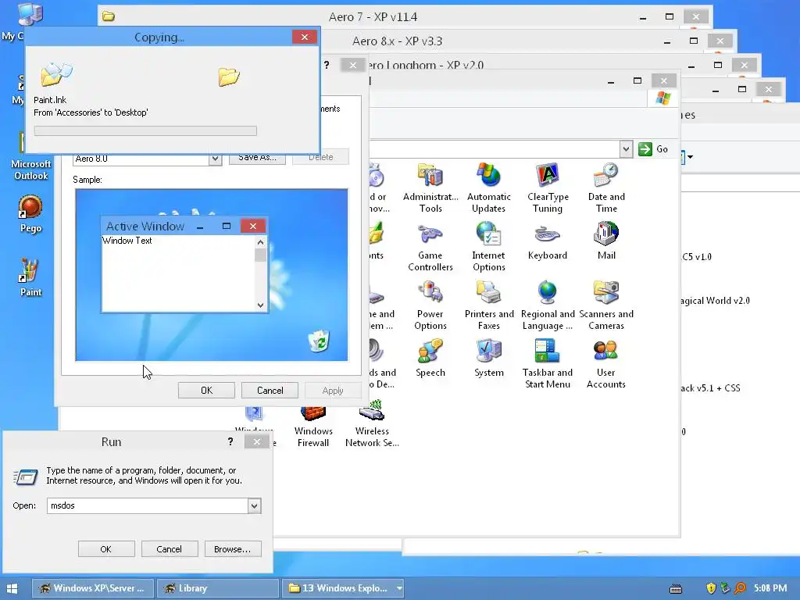Image resolution: width=800 pixels, height=600 pixels.
Task: Click the Go button in address bar
Action: click(x=654, y=149)
